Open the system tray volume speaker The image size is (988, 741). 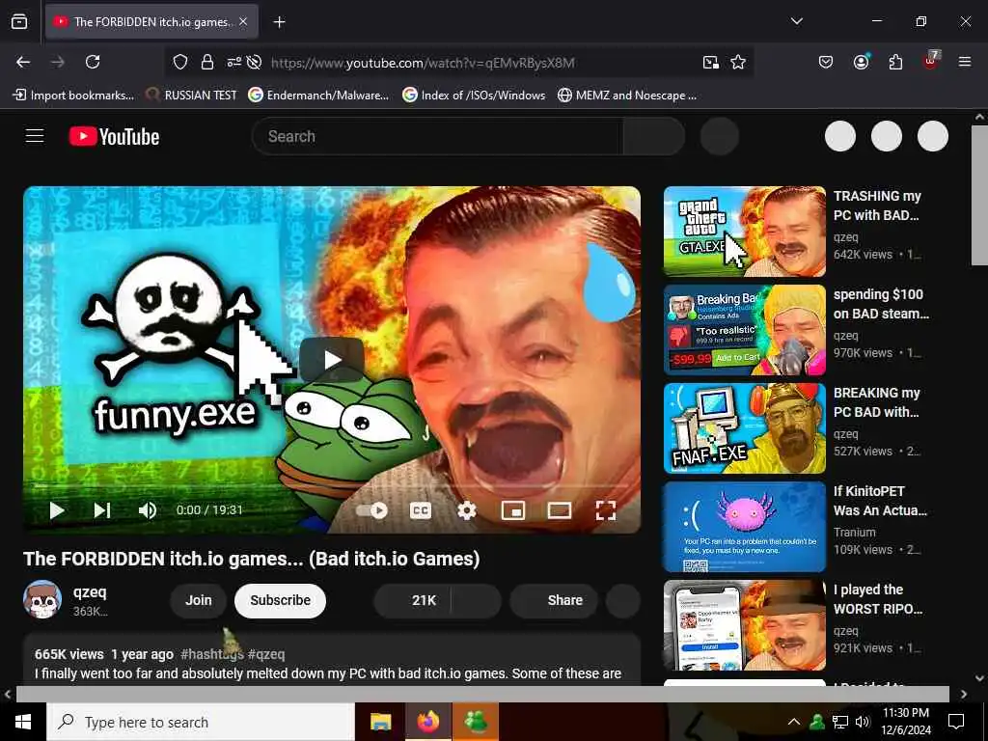click(862, 722)
